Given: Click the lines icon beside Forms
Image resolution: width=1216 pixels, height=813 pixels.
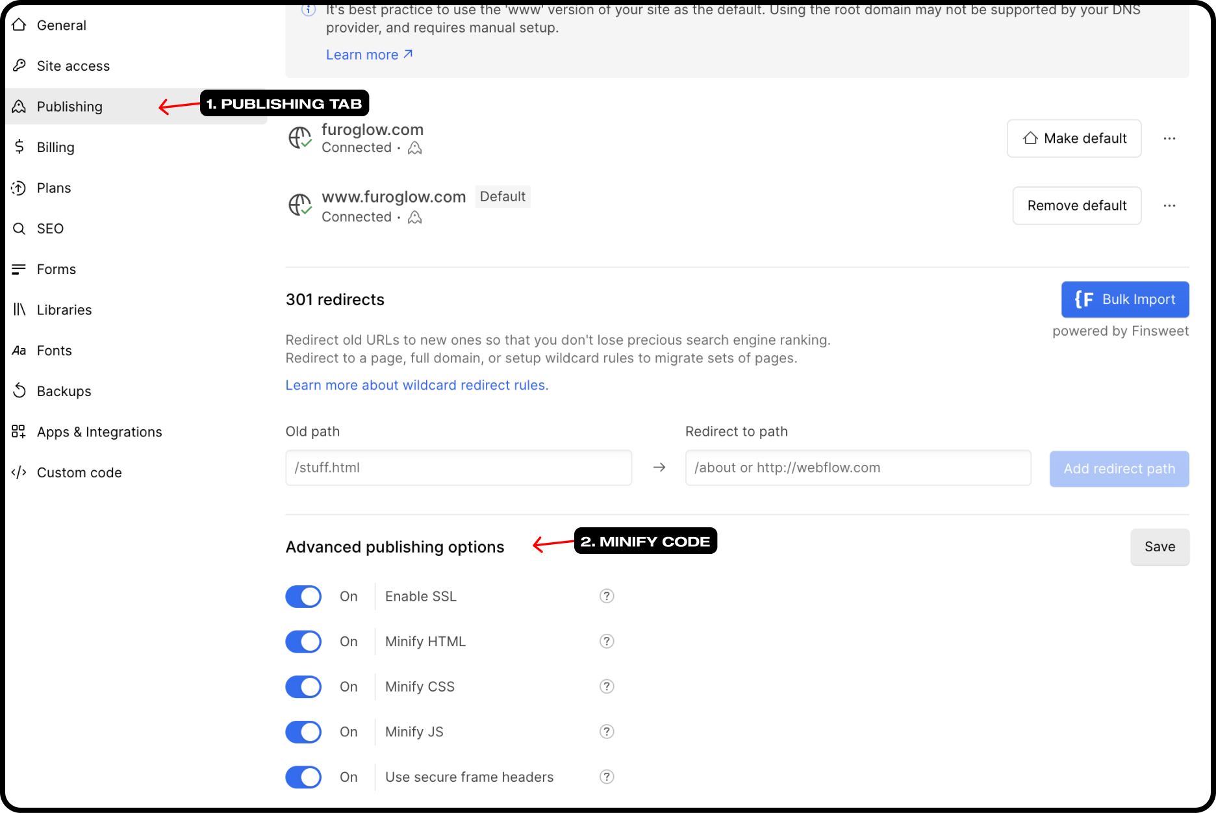Looking at the screenshot, I should (19, 269).
